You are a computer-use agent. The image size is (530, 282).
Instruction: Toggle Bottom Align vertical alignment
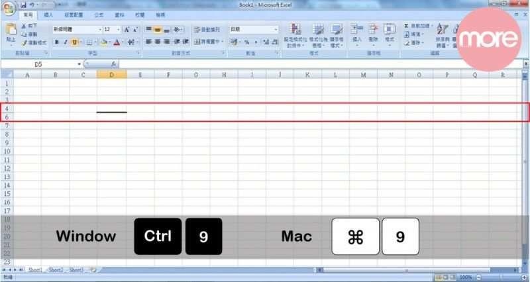click(167, 29)
